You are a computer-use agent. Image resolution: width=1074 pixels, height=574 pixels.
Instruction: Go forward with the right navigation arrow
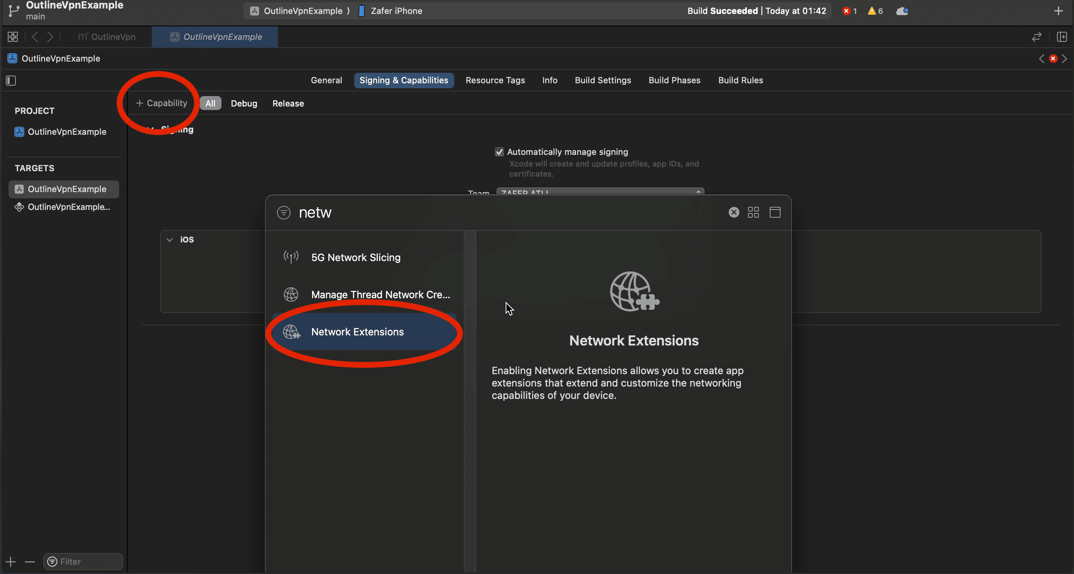(50, 37)
